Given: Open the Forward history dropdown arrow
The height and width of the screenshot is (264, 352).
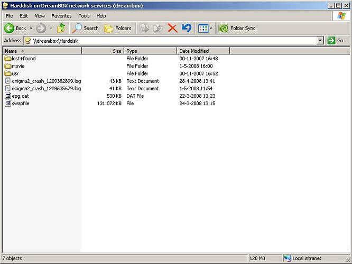Looking at the screenshot, I should tap(51, 29).
